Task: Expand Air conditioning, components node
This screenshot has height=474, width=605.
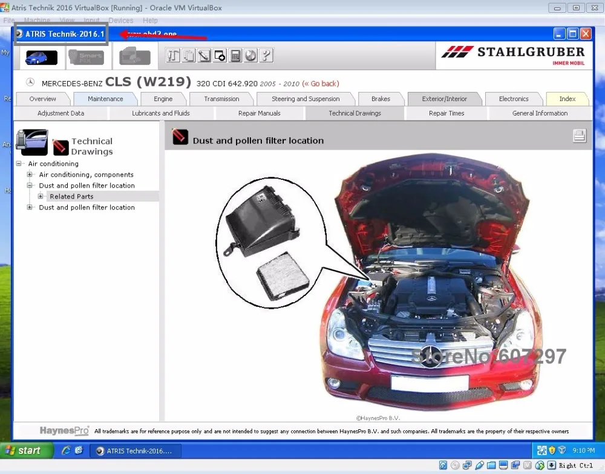Action: click(29, 174)
